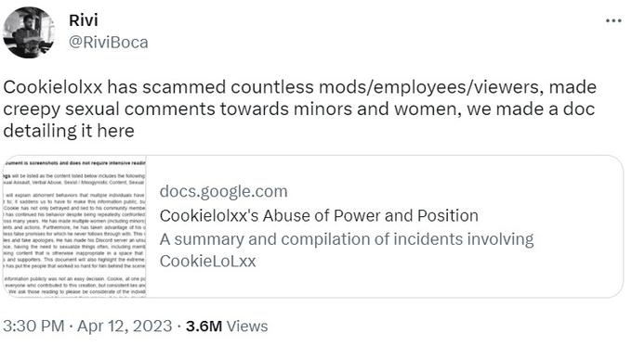View the 3.6M view count
632x346 pixels.
[x=204, y=326]
